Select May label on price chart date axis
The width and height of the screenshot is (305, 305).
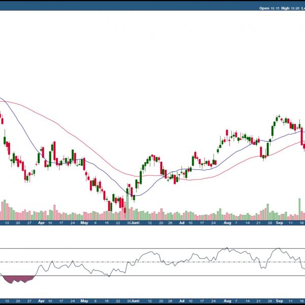(84, 223)
